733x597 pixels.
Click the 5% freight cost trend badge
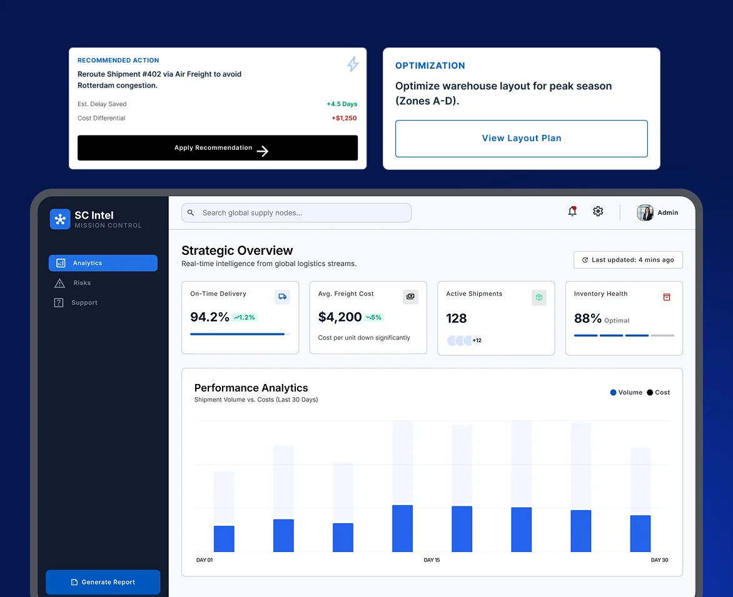tap(373, 317)
